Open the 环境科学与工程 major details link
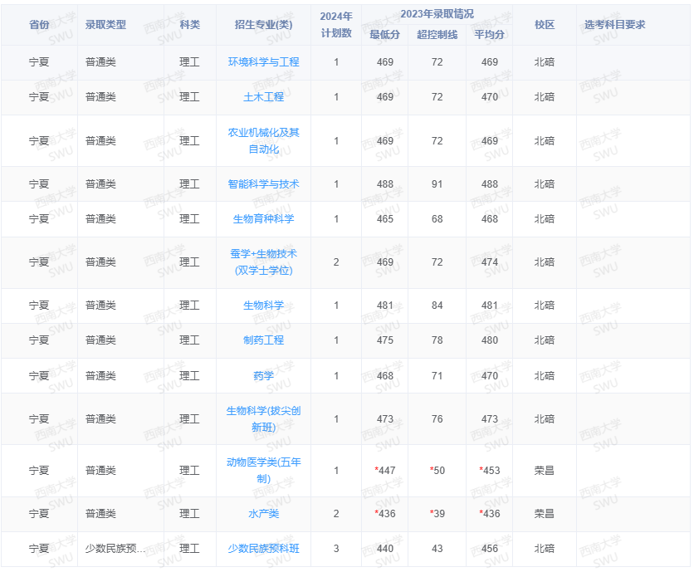The height and width of the screenshot is (572, 694). coord(264,61)
